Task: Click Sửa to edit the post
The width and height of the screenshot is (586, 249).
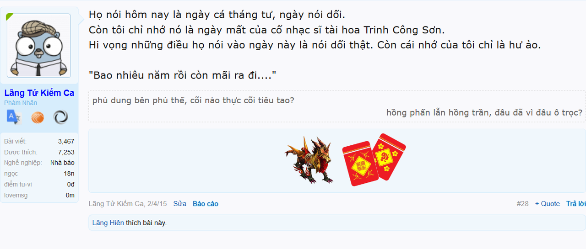Action: [179, 204]
